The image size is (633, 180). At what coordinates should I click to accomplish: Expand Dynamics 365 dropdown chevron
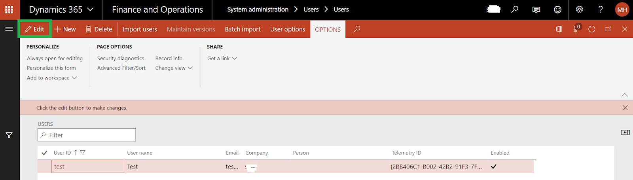coord(90,9)
